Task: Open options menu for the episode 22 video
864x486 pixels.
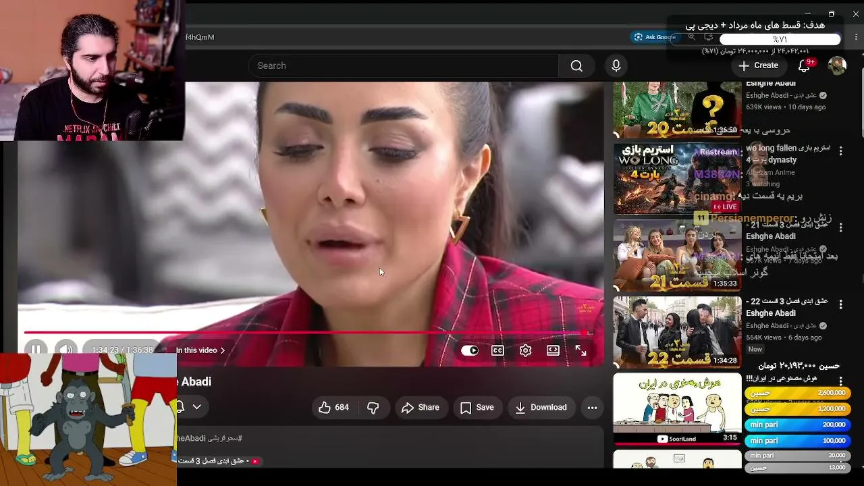Action: click(840, 304)
